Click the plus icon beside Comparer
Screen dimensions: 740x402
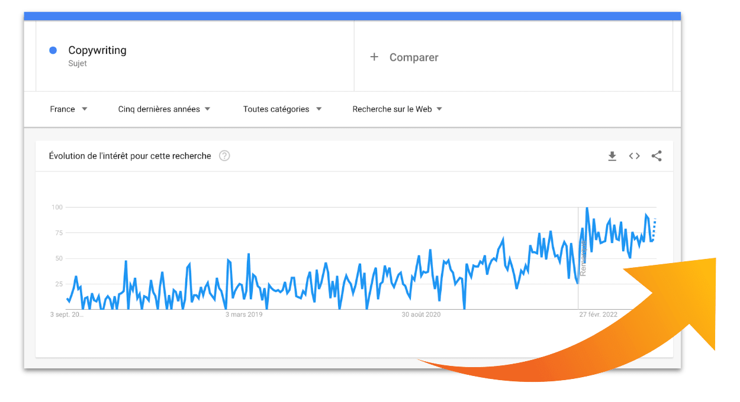point(374,57)
